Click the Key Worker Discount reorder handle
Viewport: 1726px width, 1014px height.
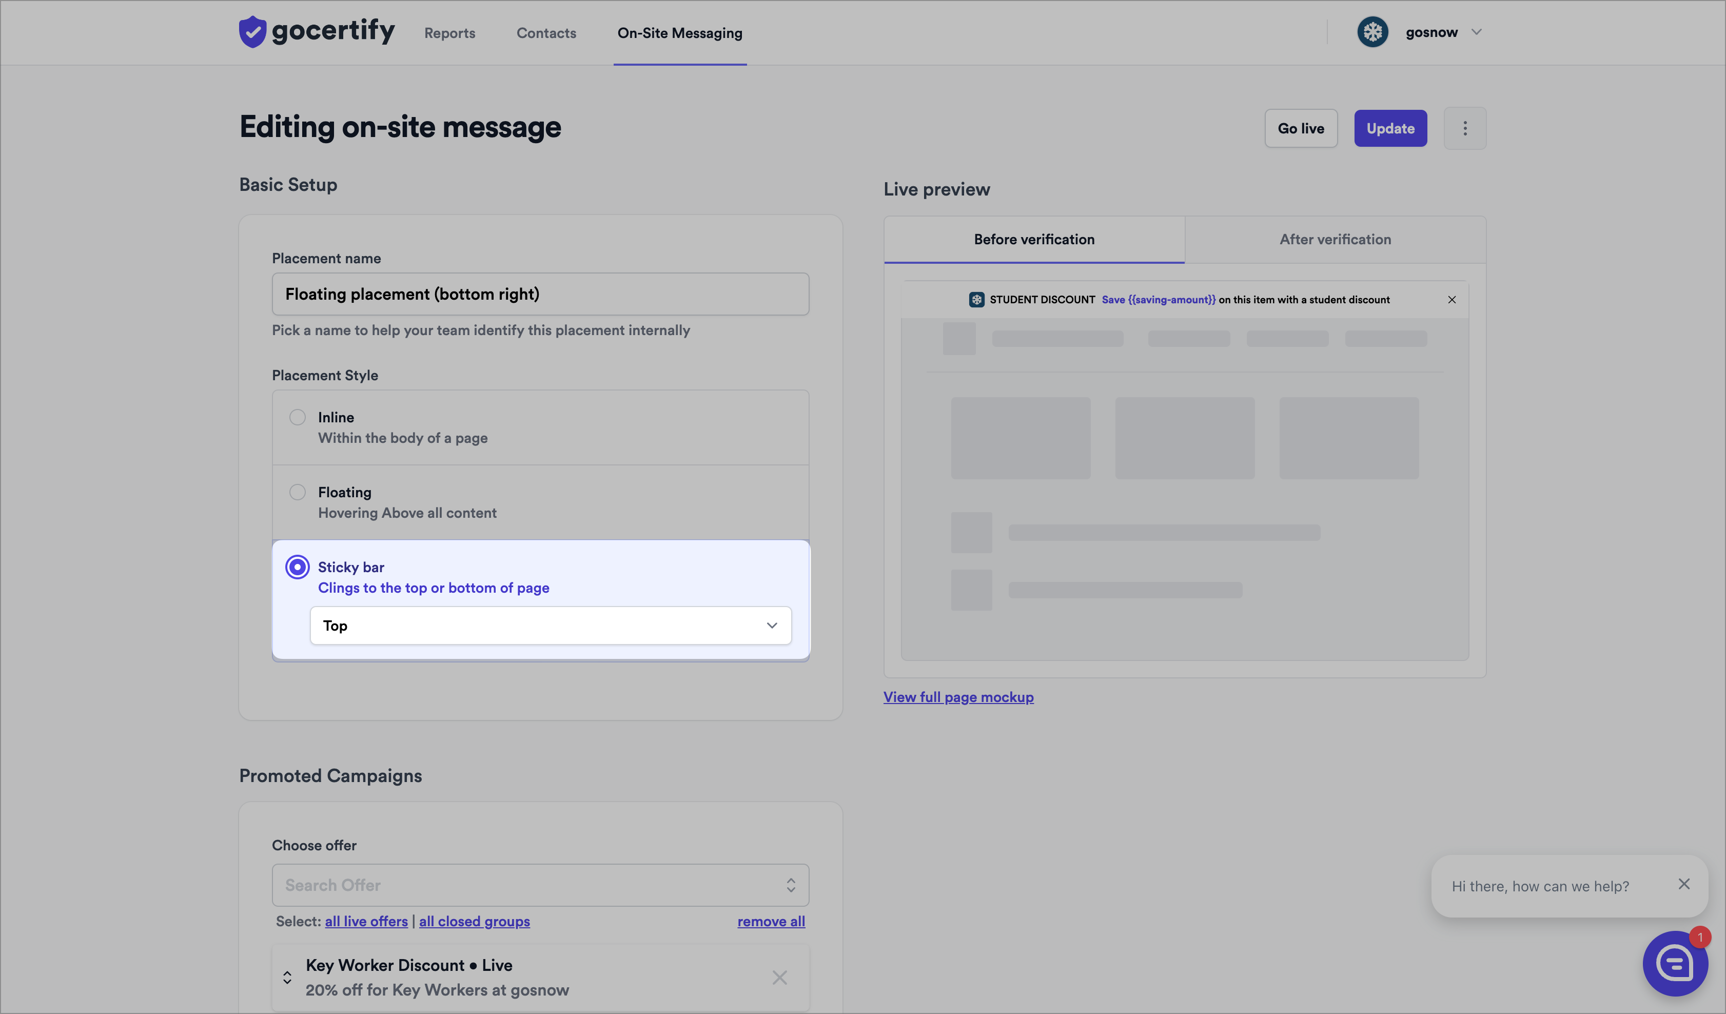coord(287,977)
